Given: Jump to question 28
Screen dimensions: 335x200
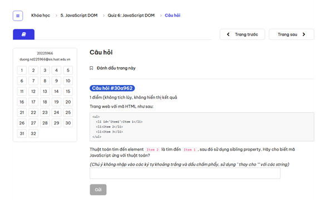Looking at the screenshot, I should (x=45, y=123).
